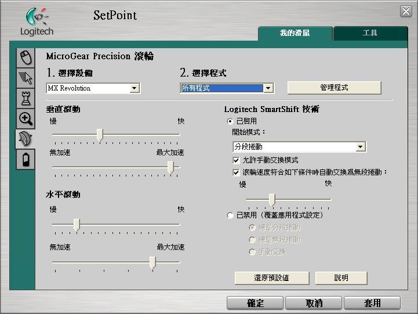Click the 水平滾動 section heading
Screen dimensions: 418x314
point(63,194)
